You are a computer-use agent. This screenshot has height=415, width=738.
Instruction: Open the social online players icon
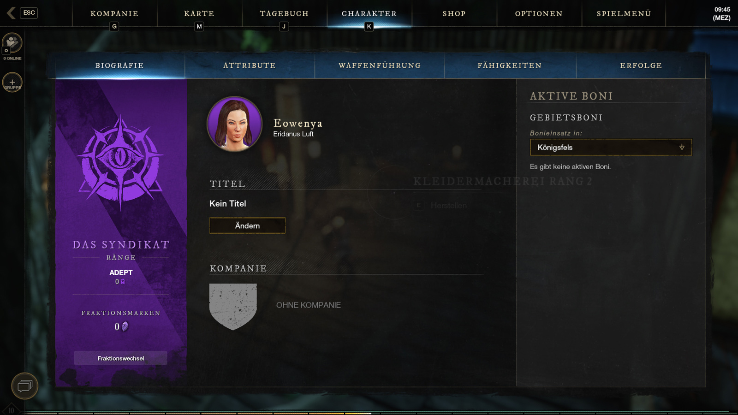12,43
